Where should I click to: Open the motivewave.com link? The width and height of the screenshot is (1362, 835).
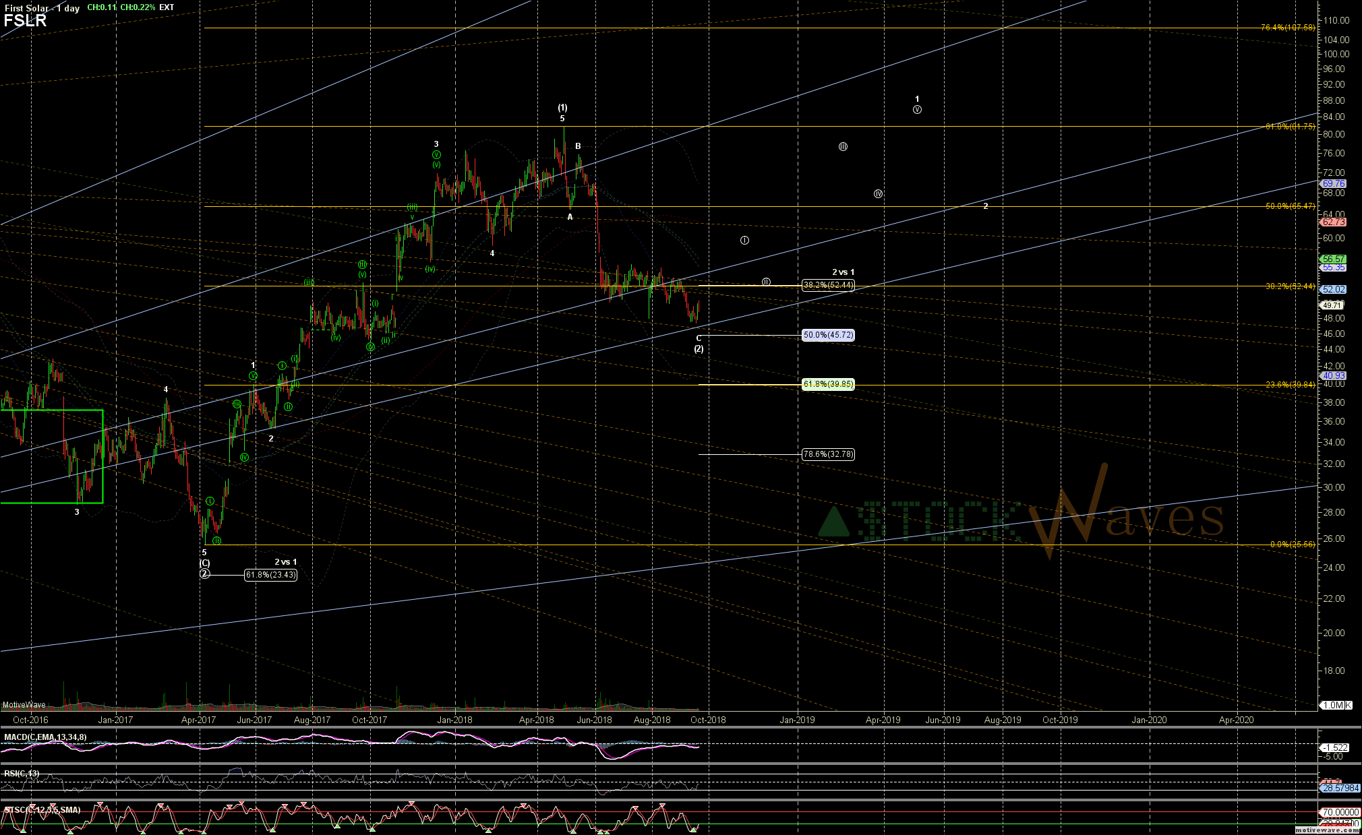point(1328,830)
